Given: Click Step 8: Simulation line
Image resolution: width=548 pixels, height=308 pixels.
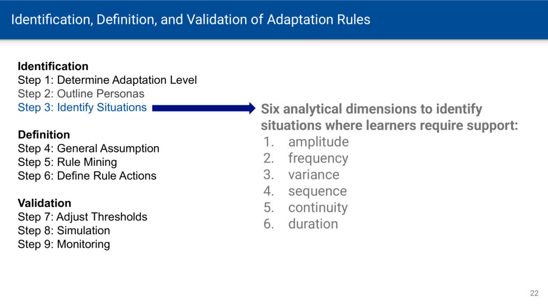Looking at the screenshot, I should point(64,230).
